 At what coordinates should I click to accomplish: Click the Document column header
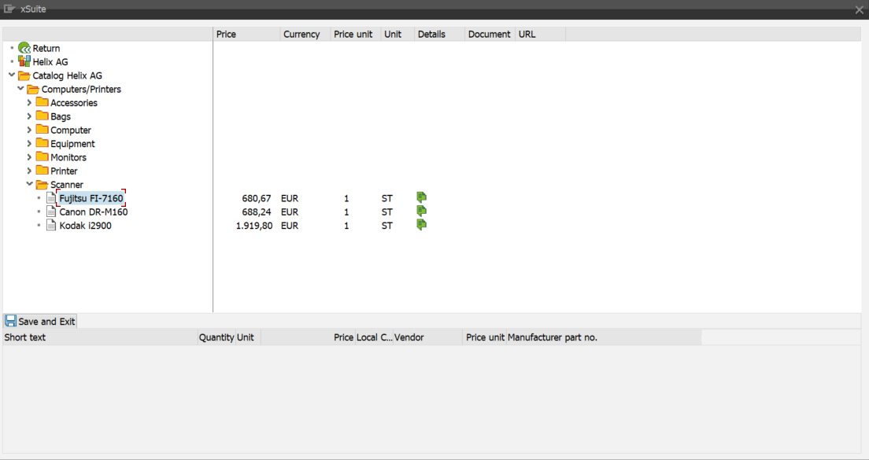(489, 34)
